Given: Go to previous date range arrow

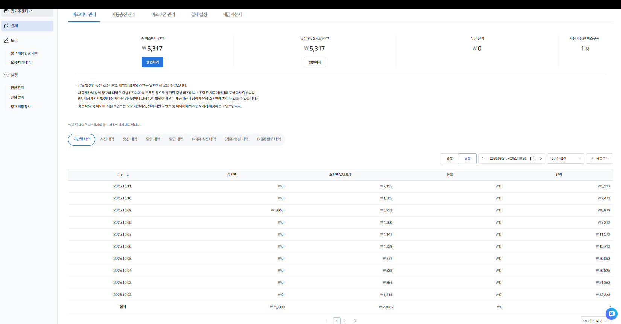Looking at the screenshot, I should (x=482, y=158).
